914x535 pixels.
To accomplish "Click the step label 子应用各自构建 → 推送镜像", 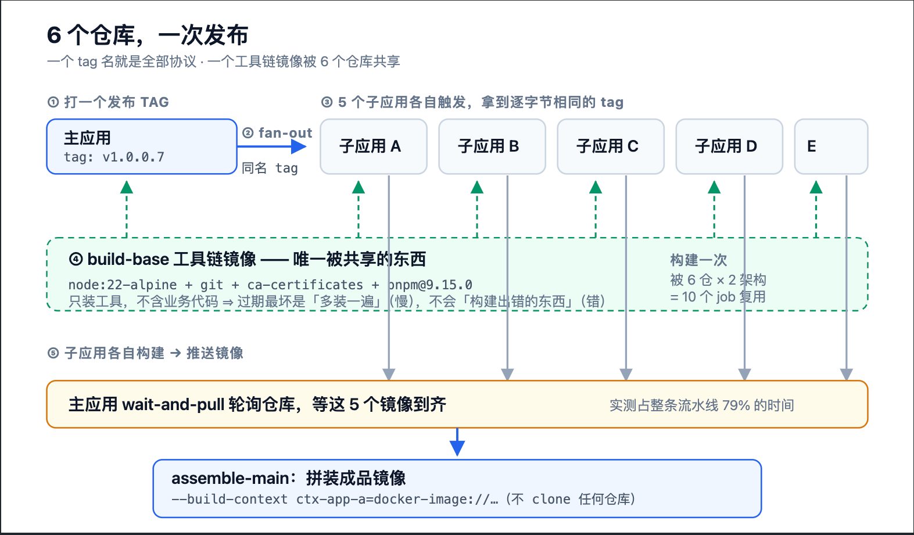I will click(145, 353).
